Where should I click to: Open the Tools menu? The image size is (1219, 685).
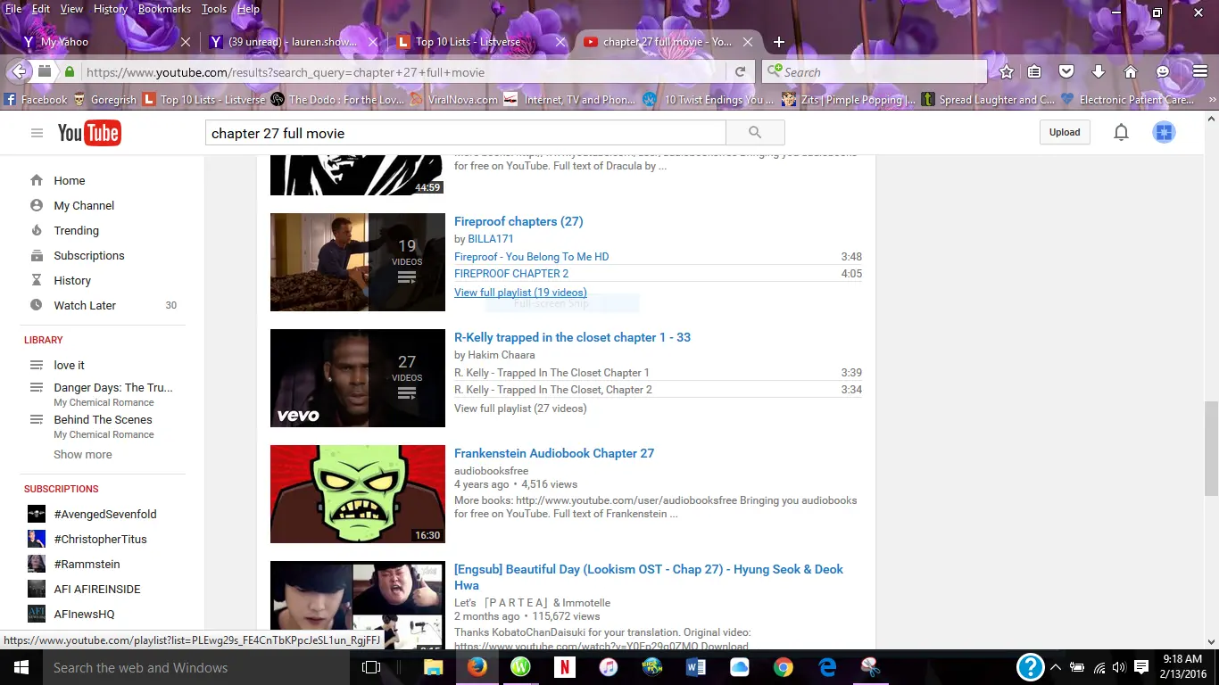click(214, 9)
